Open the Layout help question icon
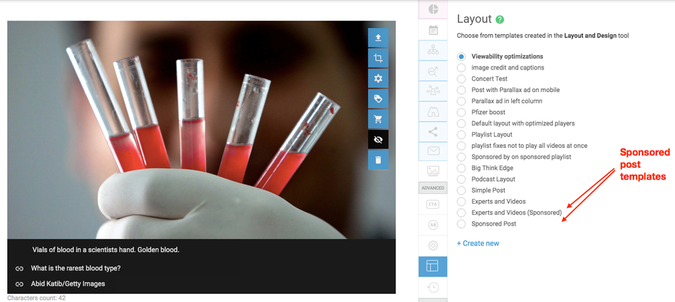 click(500, 20)
